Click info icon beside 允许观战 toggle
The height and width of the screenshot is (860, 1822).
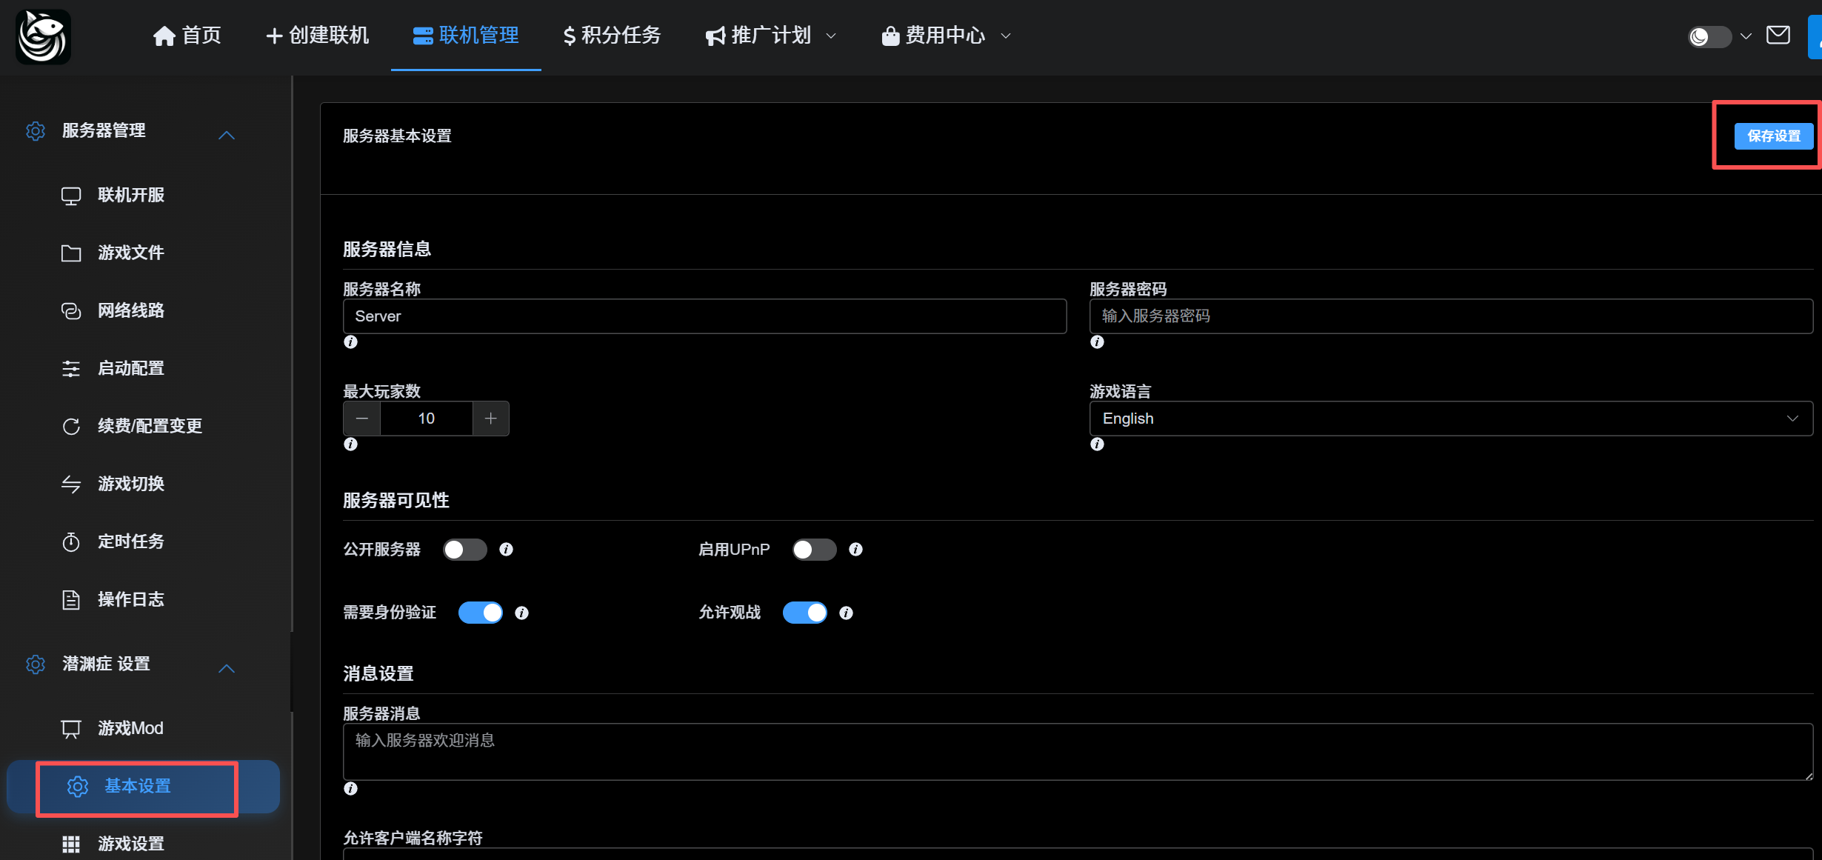click(x=846, y=613)
